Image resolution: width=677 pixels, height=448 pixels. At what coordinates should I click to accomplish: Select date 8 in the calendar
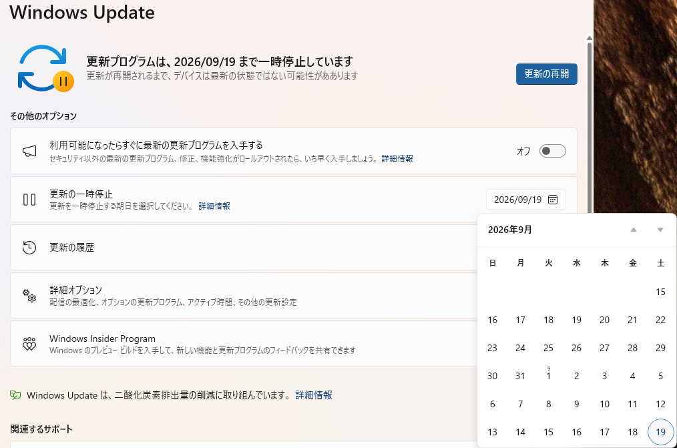pos(548,404)
